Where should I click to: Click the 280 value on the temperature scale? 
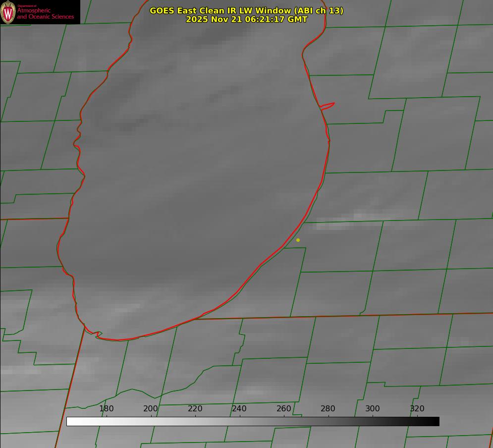(328, 409)
